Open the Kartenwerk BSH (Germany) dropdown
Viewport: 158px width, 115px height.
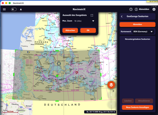143,32
